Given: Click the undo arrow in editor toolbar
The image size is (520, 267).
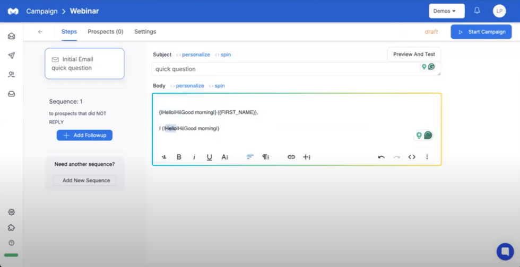Looking at the screenshot, I should click(x=381, y=157).
